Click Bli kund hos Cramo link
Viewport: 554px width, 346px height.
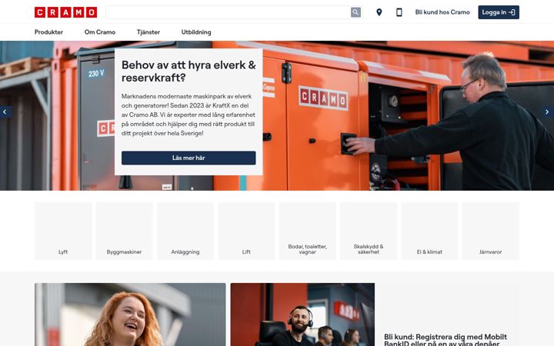[x=442, y=12]
